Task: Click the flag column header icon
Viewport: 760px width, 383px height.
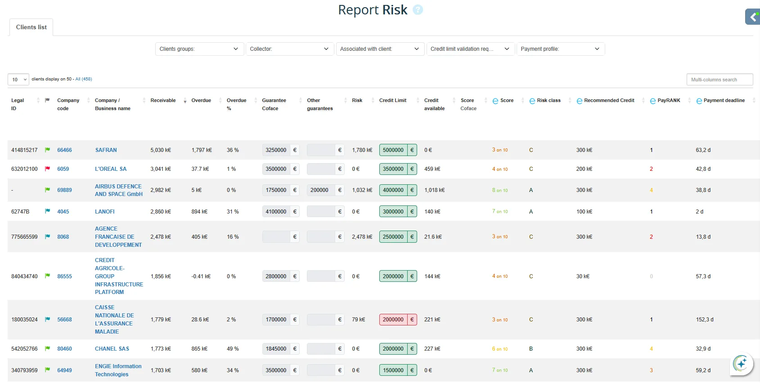Action: (x=47, y=100)
